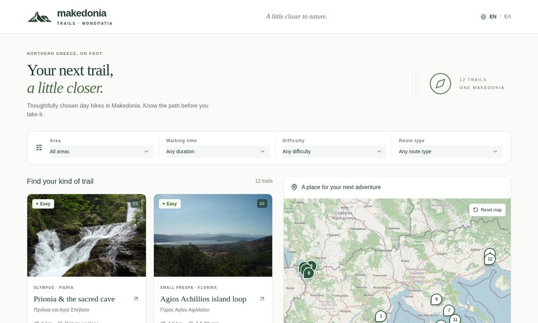Open Agios Achillios lake photo
This screenshot has width=538, height=323.
[x=213, y=236]
